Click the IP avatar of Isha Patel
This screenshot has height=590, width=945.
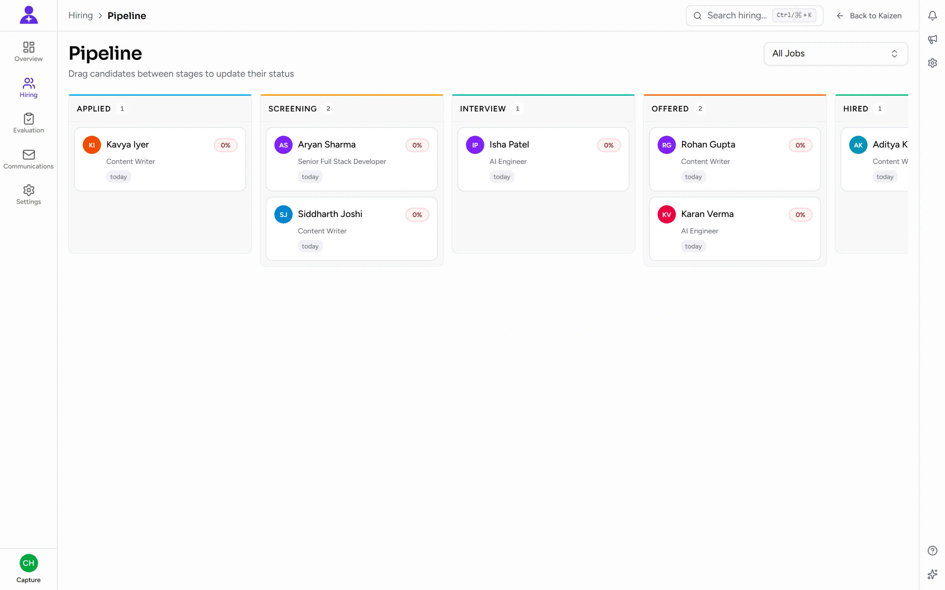point(475,145)
